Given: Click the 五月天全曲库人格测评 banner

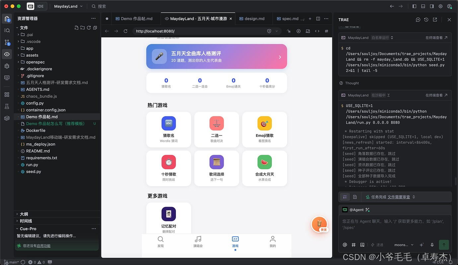Looking at the screenshot, I should point(216,57).
